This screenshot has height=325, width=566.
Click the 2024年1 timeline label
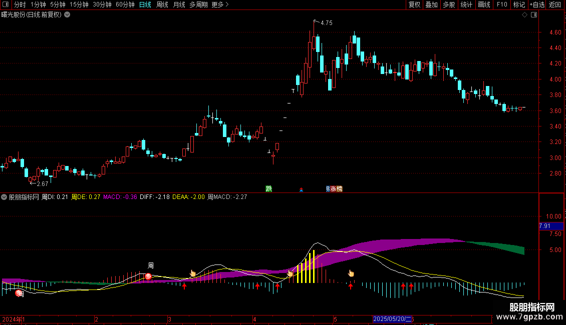tap(14, 319)
